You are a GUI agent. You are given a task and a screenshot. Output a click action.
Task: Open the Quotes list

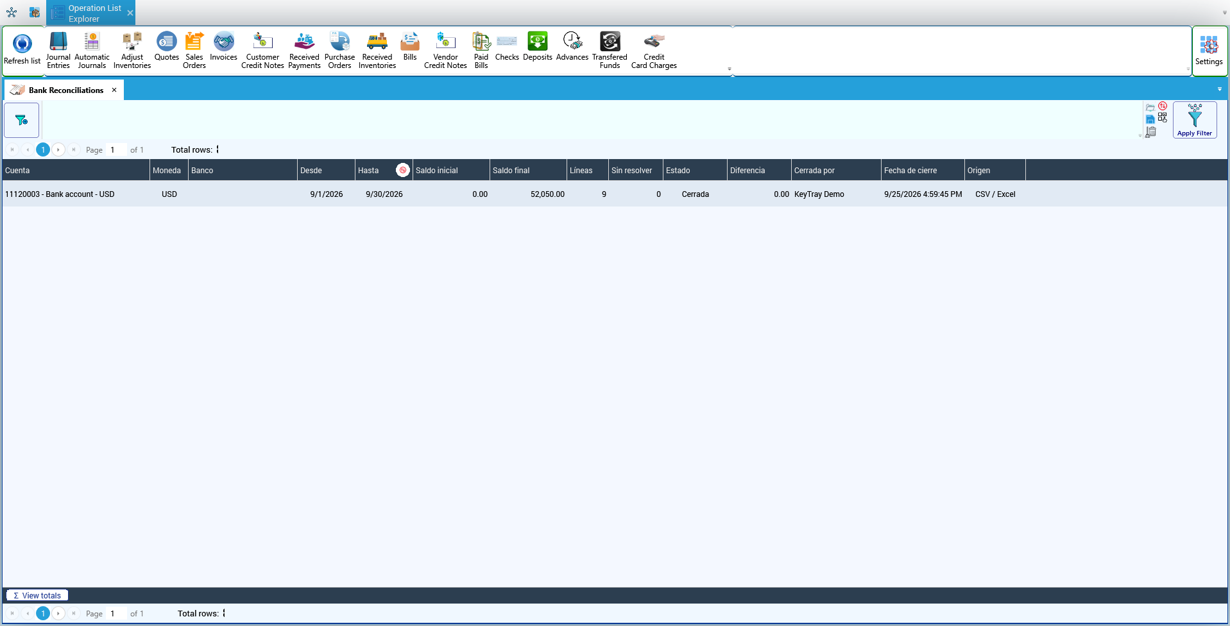pyautogui.click(x=167, y=46)
